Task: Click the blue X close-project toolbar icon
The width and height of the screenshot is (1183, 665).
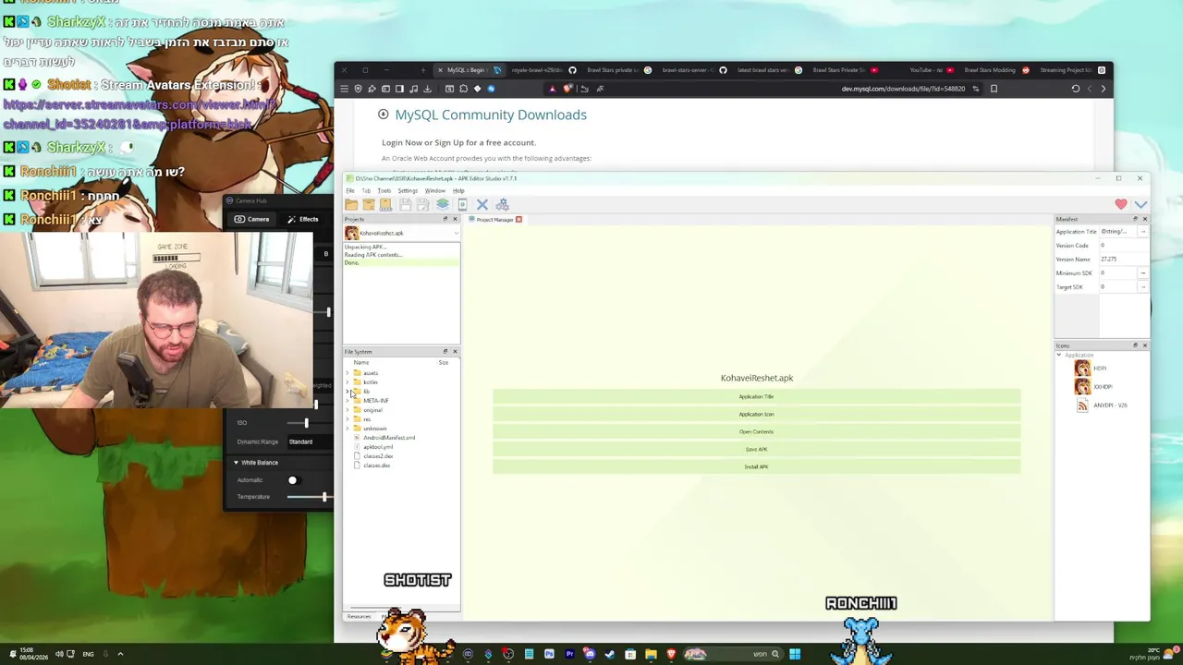Action: pos(482,204)
